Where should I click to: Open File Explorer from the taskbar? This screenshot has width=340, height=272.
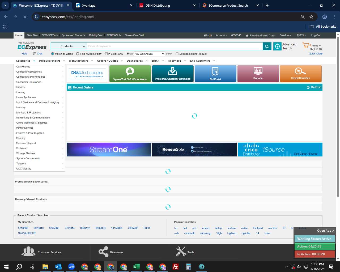click(x=45, y=267)
